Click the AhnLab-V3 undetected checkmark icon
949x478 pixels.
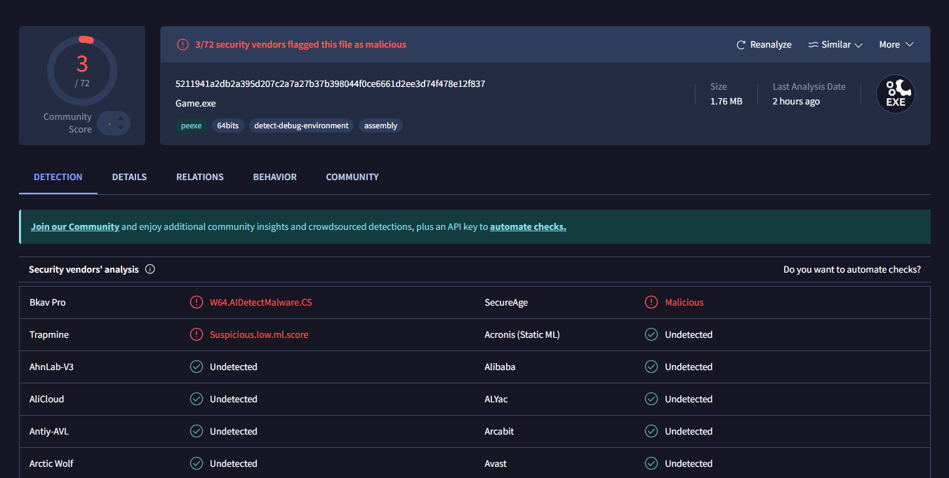pyautogui.click(x=197, y=367)
